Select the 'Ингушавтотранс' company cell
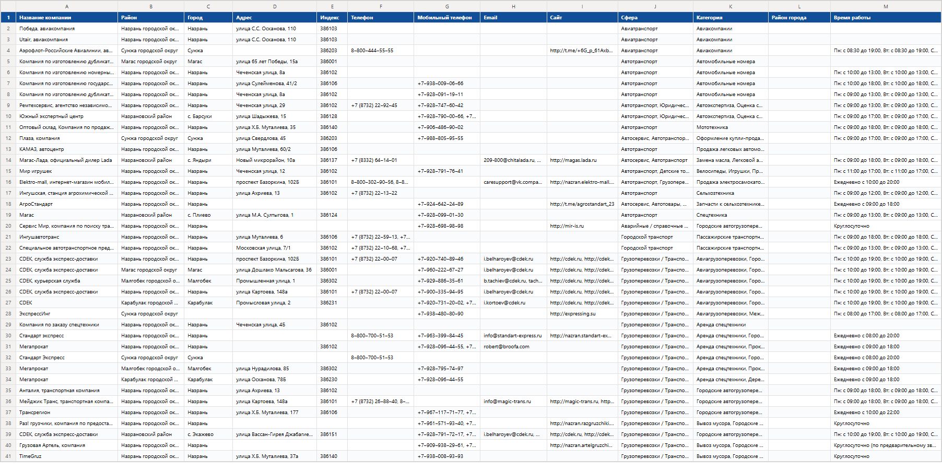This screenshot has width=942, height=471. coord(67,237)
